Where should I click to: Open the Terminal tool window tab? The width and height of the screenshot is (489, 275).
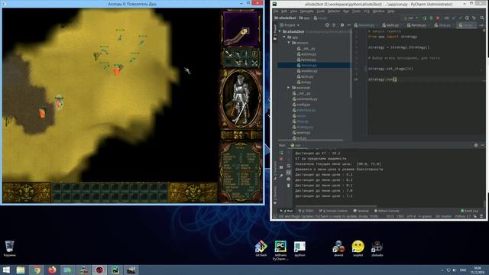361,211
